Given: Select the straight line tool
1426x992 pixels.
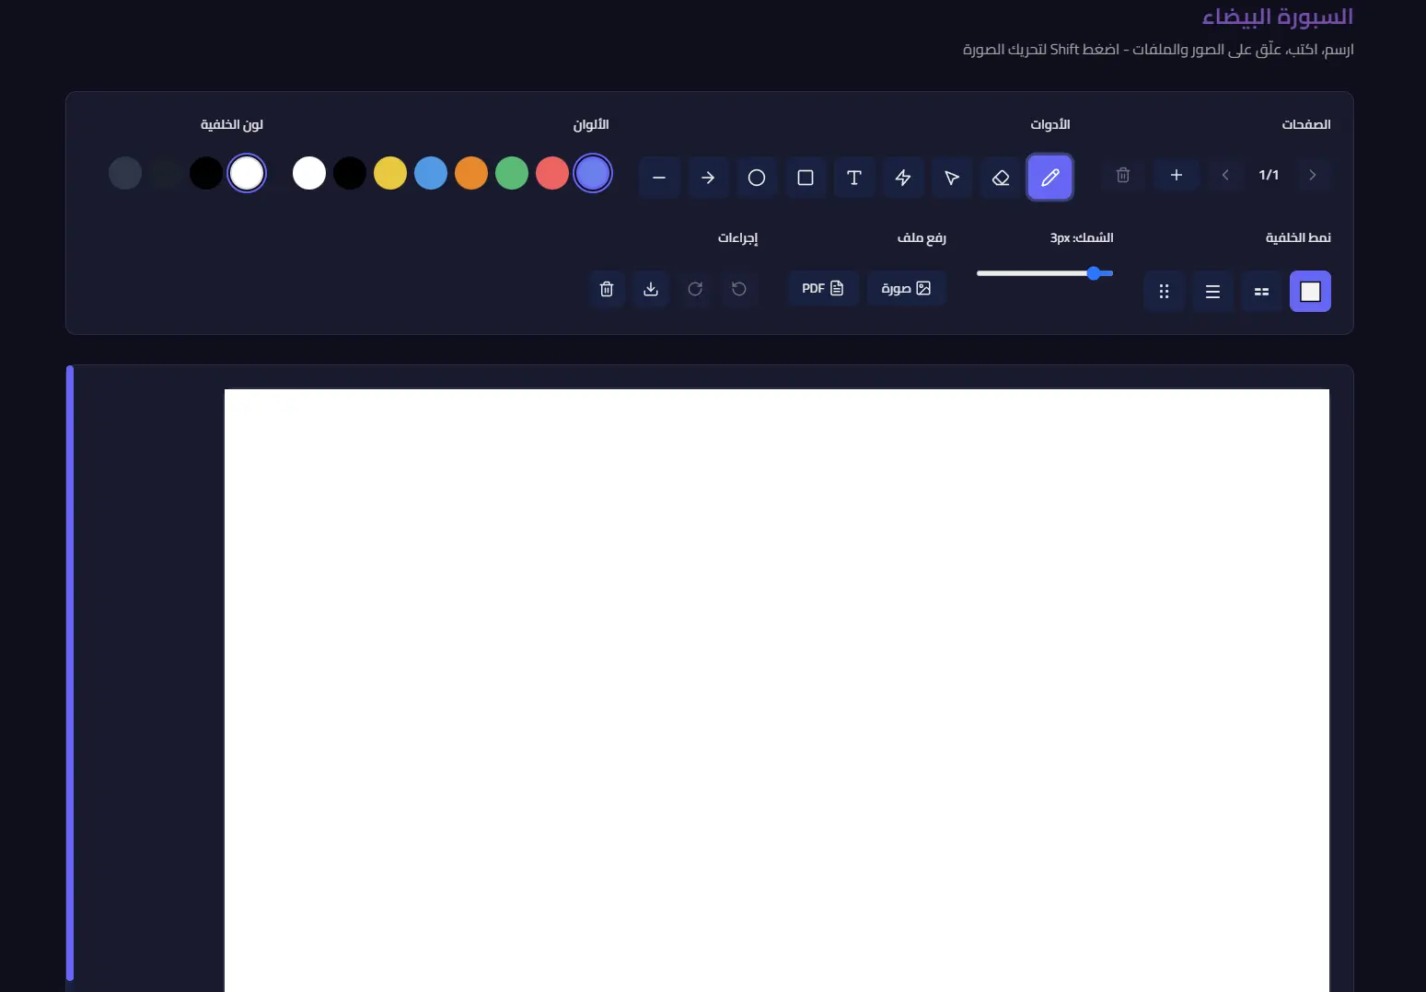Looking at the screenshot, I should point(659,178).
